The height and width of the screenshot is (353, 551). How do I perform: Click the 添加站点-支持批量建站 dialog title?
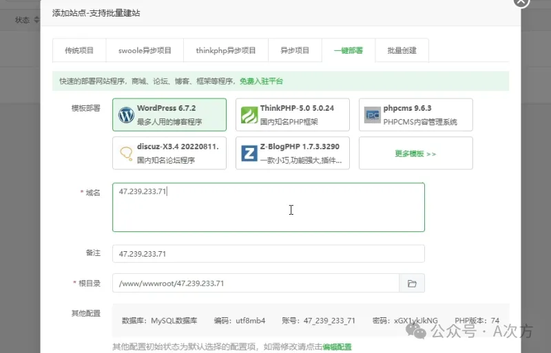coord(96,13)
